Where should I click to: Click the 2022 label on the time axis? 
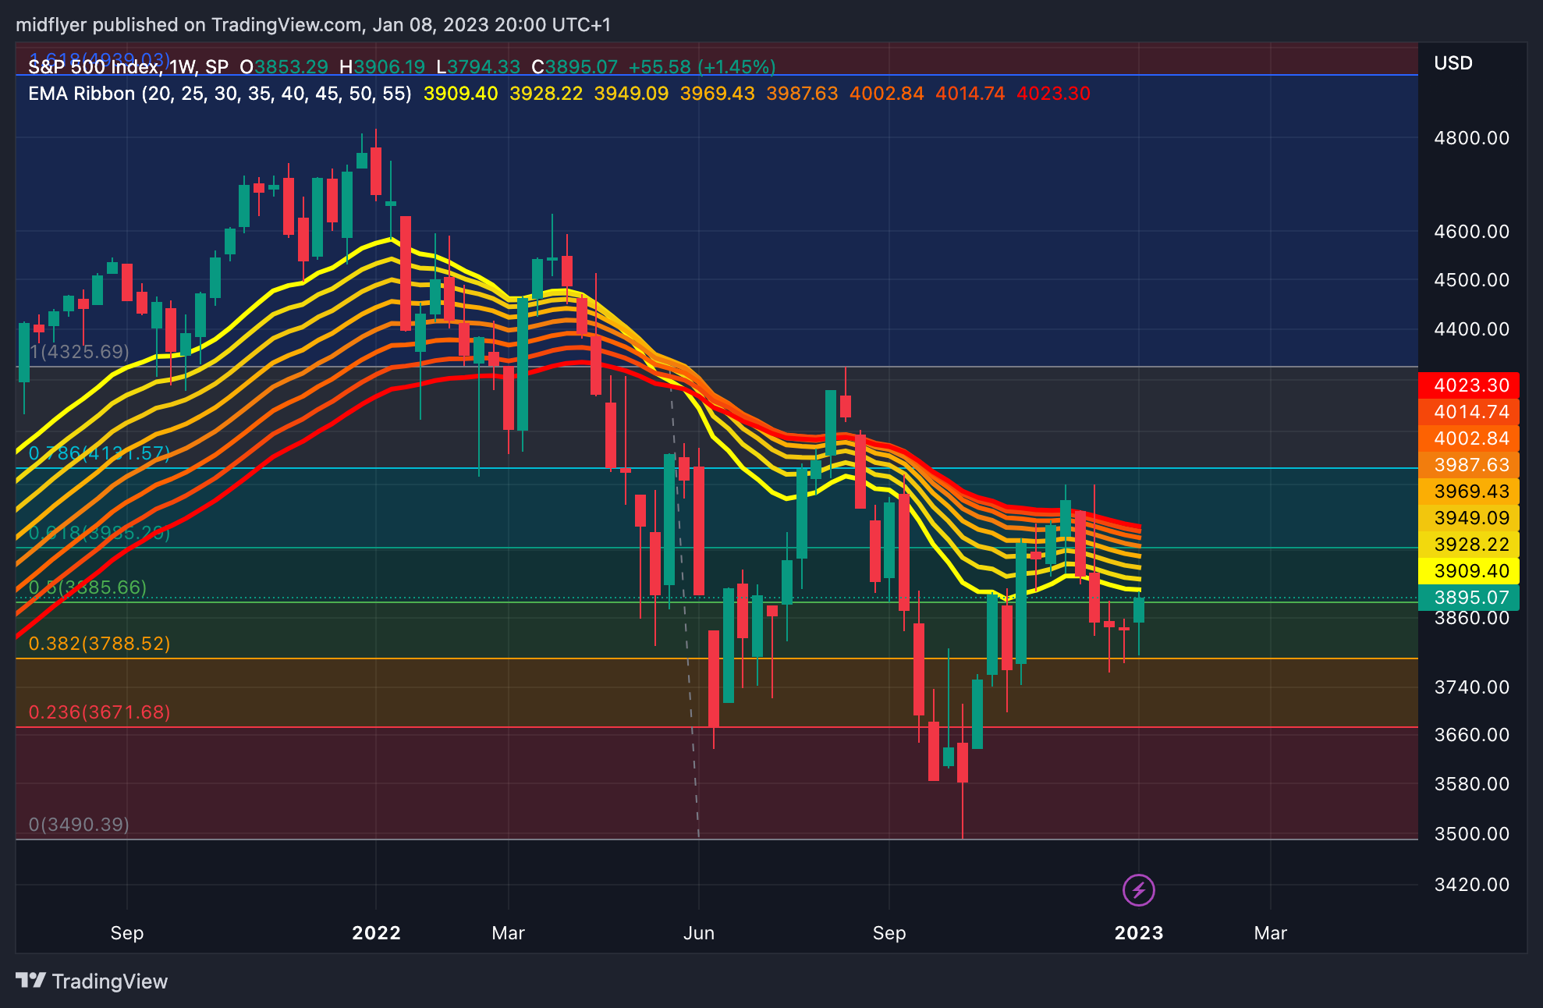376,933
